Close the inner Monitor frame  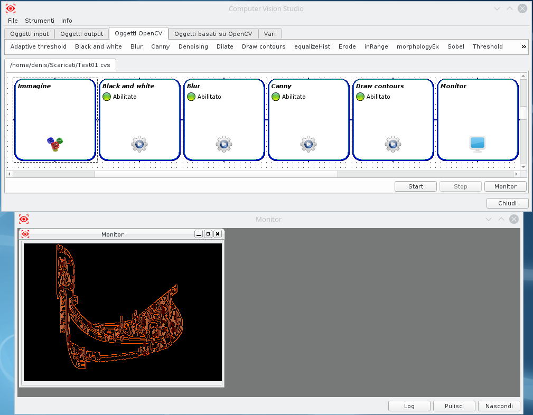pos(218,234)
